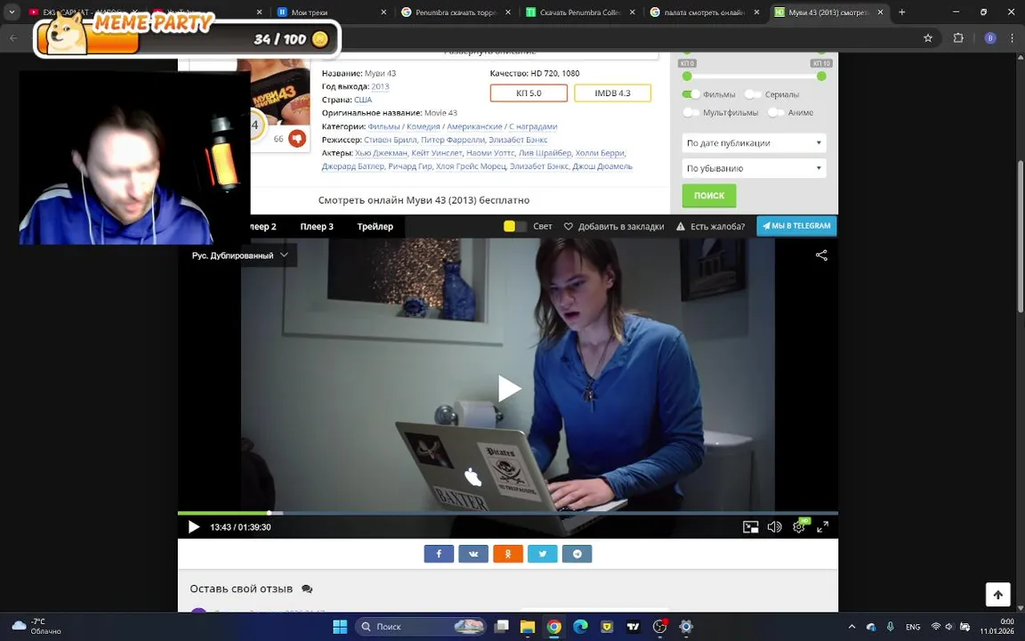Open Chrome extensions puzzle icon

pyautogui.click(x=958, y=38)
